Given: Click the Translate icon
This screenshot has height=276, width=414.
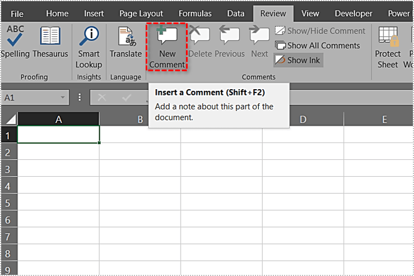Looking at the screenshot, I should point(125,37).
